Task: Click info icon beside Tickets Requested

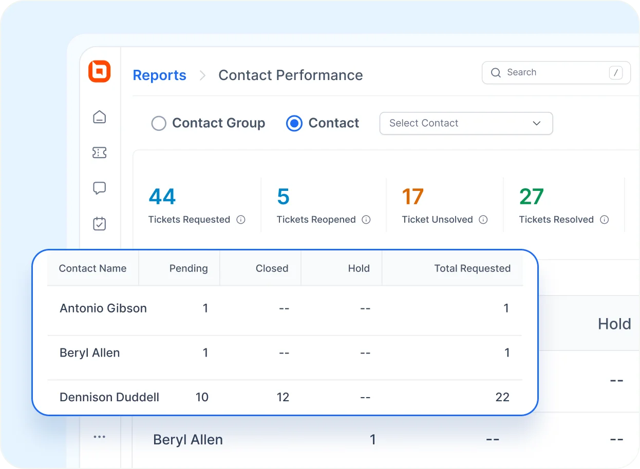Action: pyautogui.click(x=241, y=220)
